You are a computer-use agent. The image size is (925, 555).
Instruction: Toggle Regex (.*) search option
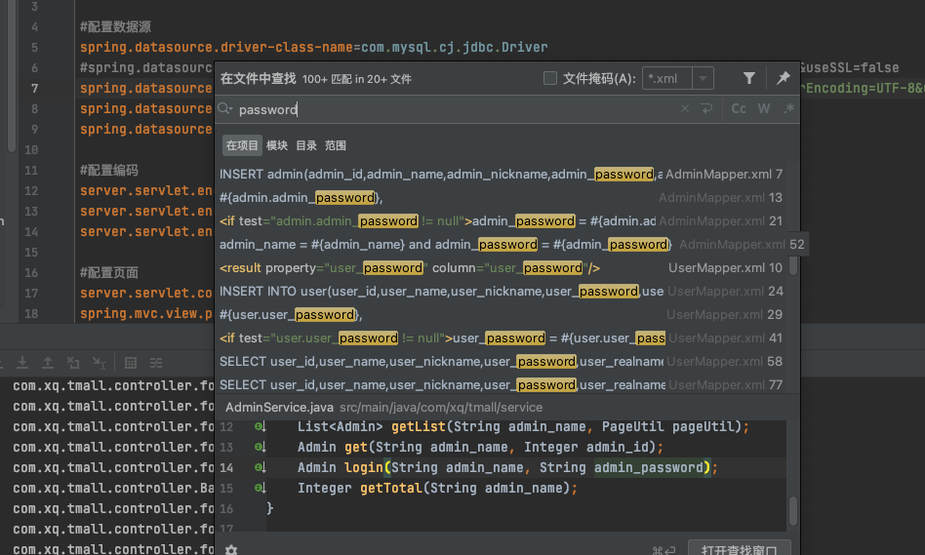(789, 108)
